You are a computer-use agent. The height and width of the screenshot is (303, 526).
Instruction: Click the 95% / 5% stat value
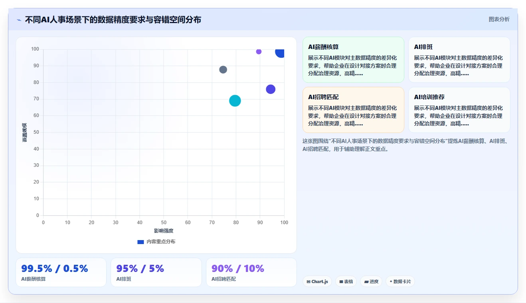pyautogui.click(x=140, y=269)
